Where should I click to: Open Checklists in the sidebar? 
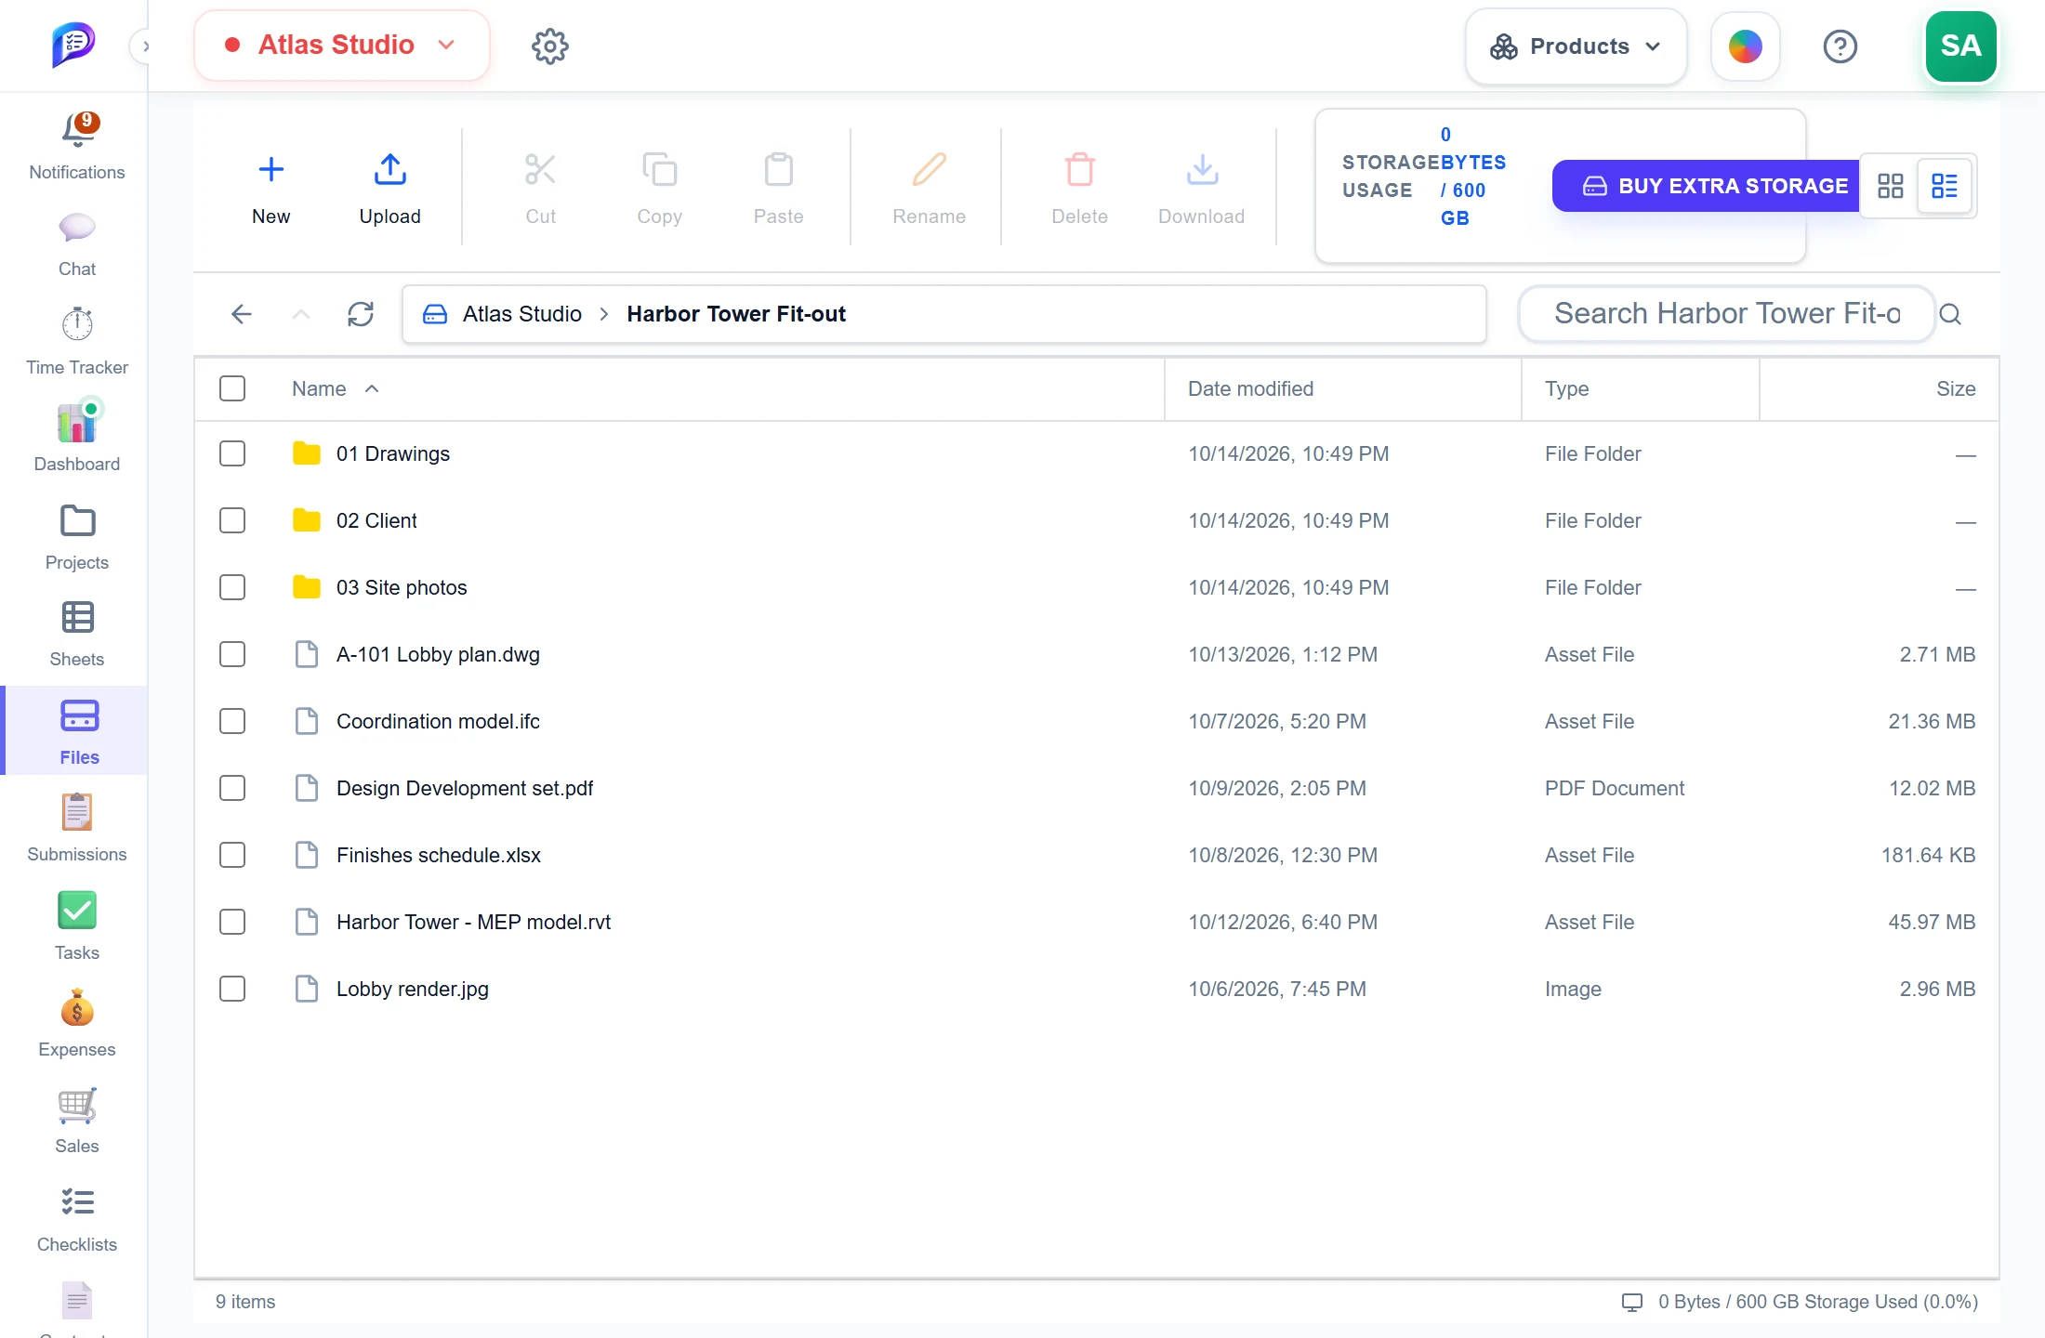point(76,1220)
